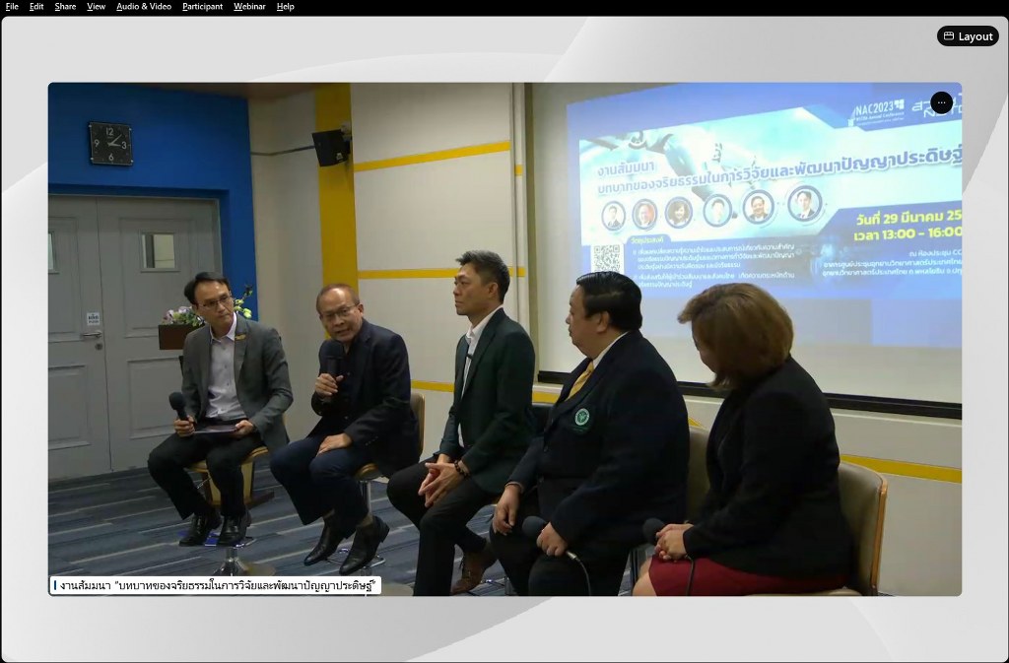The height and width of the screenshot is (663, 1009).
Task: Click the last speaker portrait on the slide
Action: 804,204
